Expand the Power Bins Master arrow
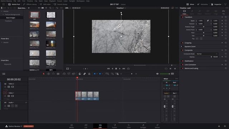This screenshot has height=129, width=229. (2, 42)
